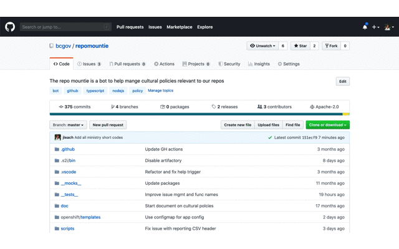This screenshot has width=399, height=249.
Task: View the watchers count 6
Action: click(x=283, y=45)
